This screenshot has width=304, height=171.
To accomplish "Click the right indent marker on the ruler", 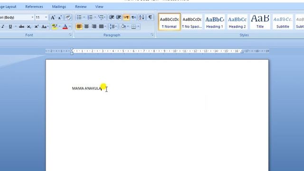I will tap(242, 51).
